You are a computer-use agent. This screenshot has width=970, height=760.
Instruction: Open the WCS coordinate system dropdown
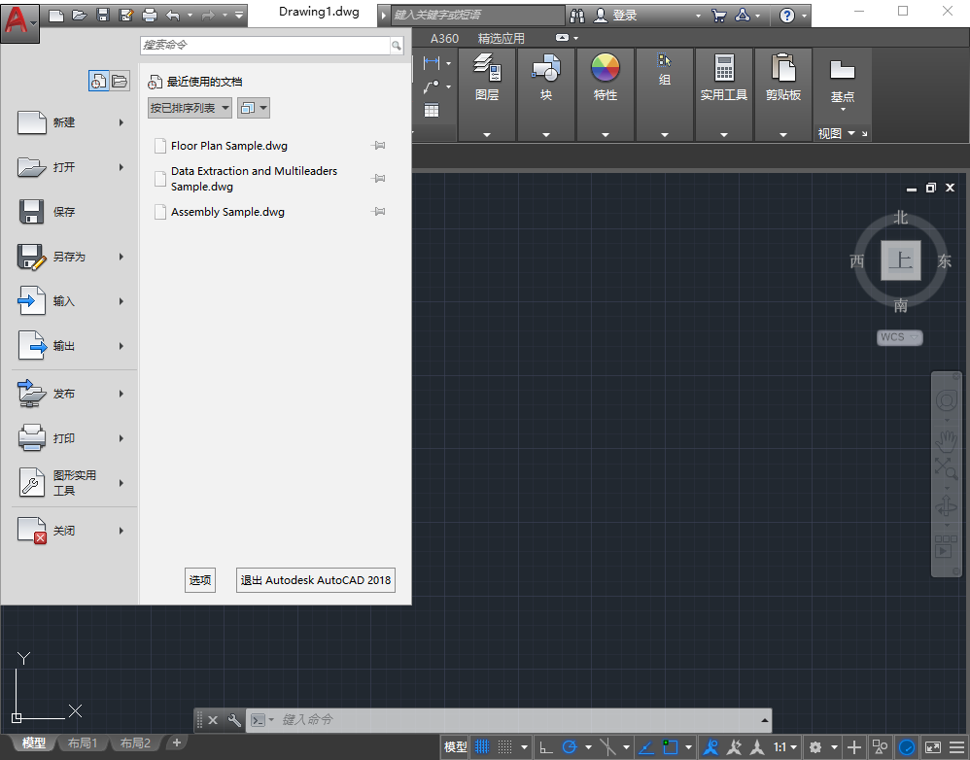tap(899, 337)
